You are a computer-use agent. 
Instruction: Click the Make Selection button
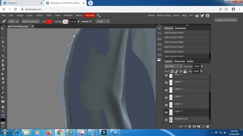pyautogui.click(x=30, y=22)
